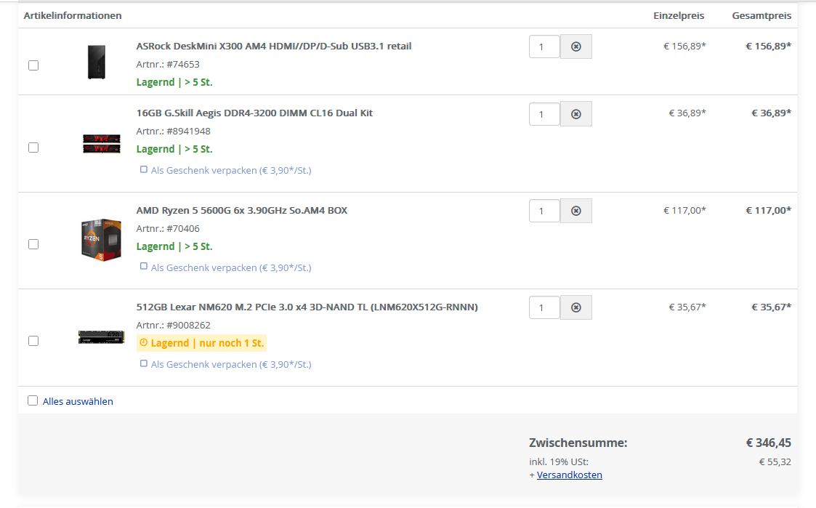This screenshot has width=816, height=508.
Task: Click ASRock DeskMini product thumbnail
Action: (97, 62)
